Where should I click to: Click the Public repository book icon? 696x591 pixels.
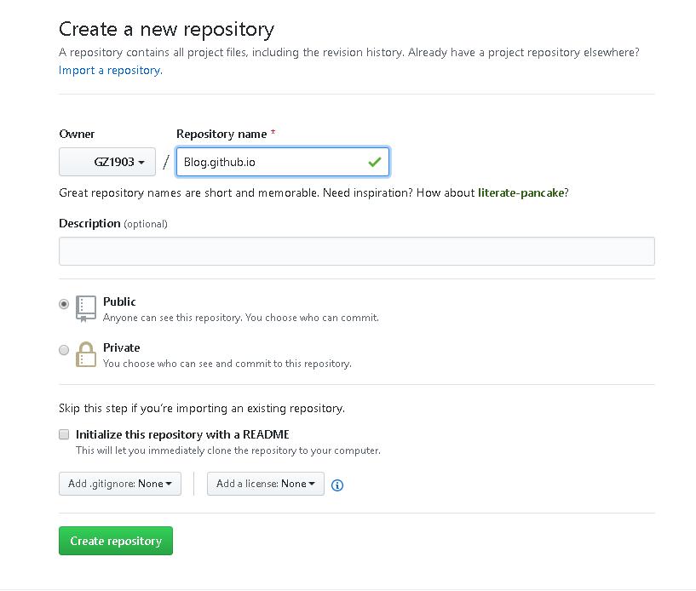[x=86, y=308]
